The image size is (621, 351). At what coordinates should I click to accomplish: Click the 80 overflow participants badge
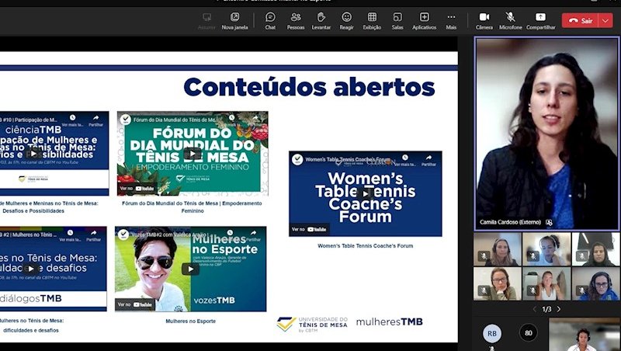click(529, 333)
